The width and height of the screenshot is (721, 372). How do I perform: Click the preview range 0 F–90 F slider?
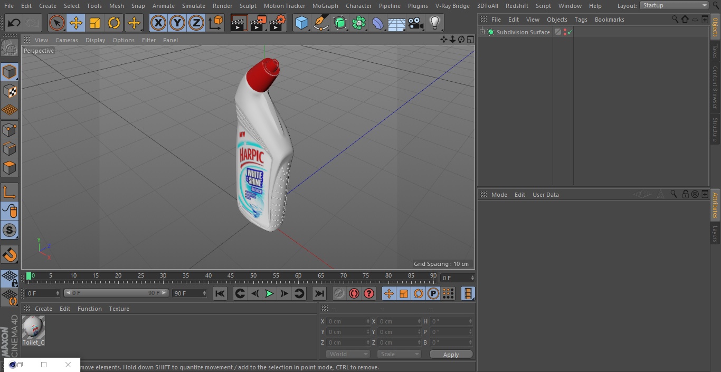116,293
